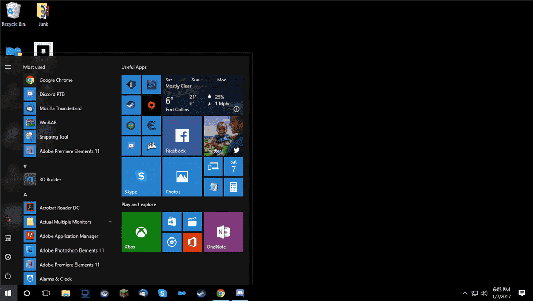Open Settings gear in Start menu
The width and height of the screenshot is (533, 301).
point(8,257)
